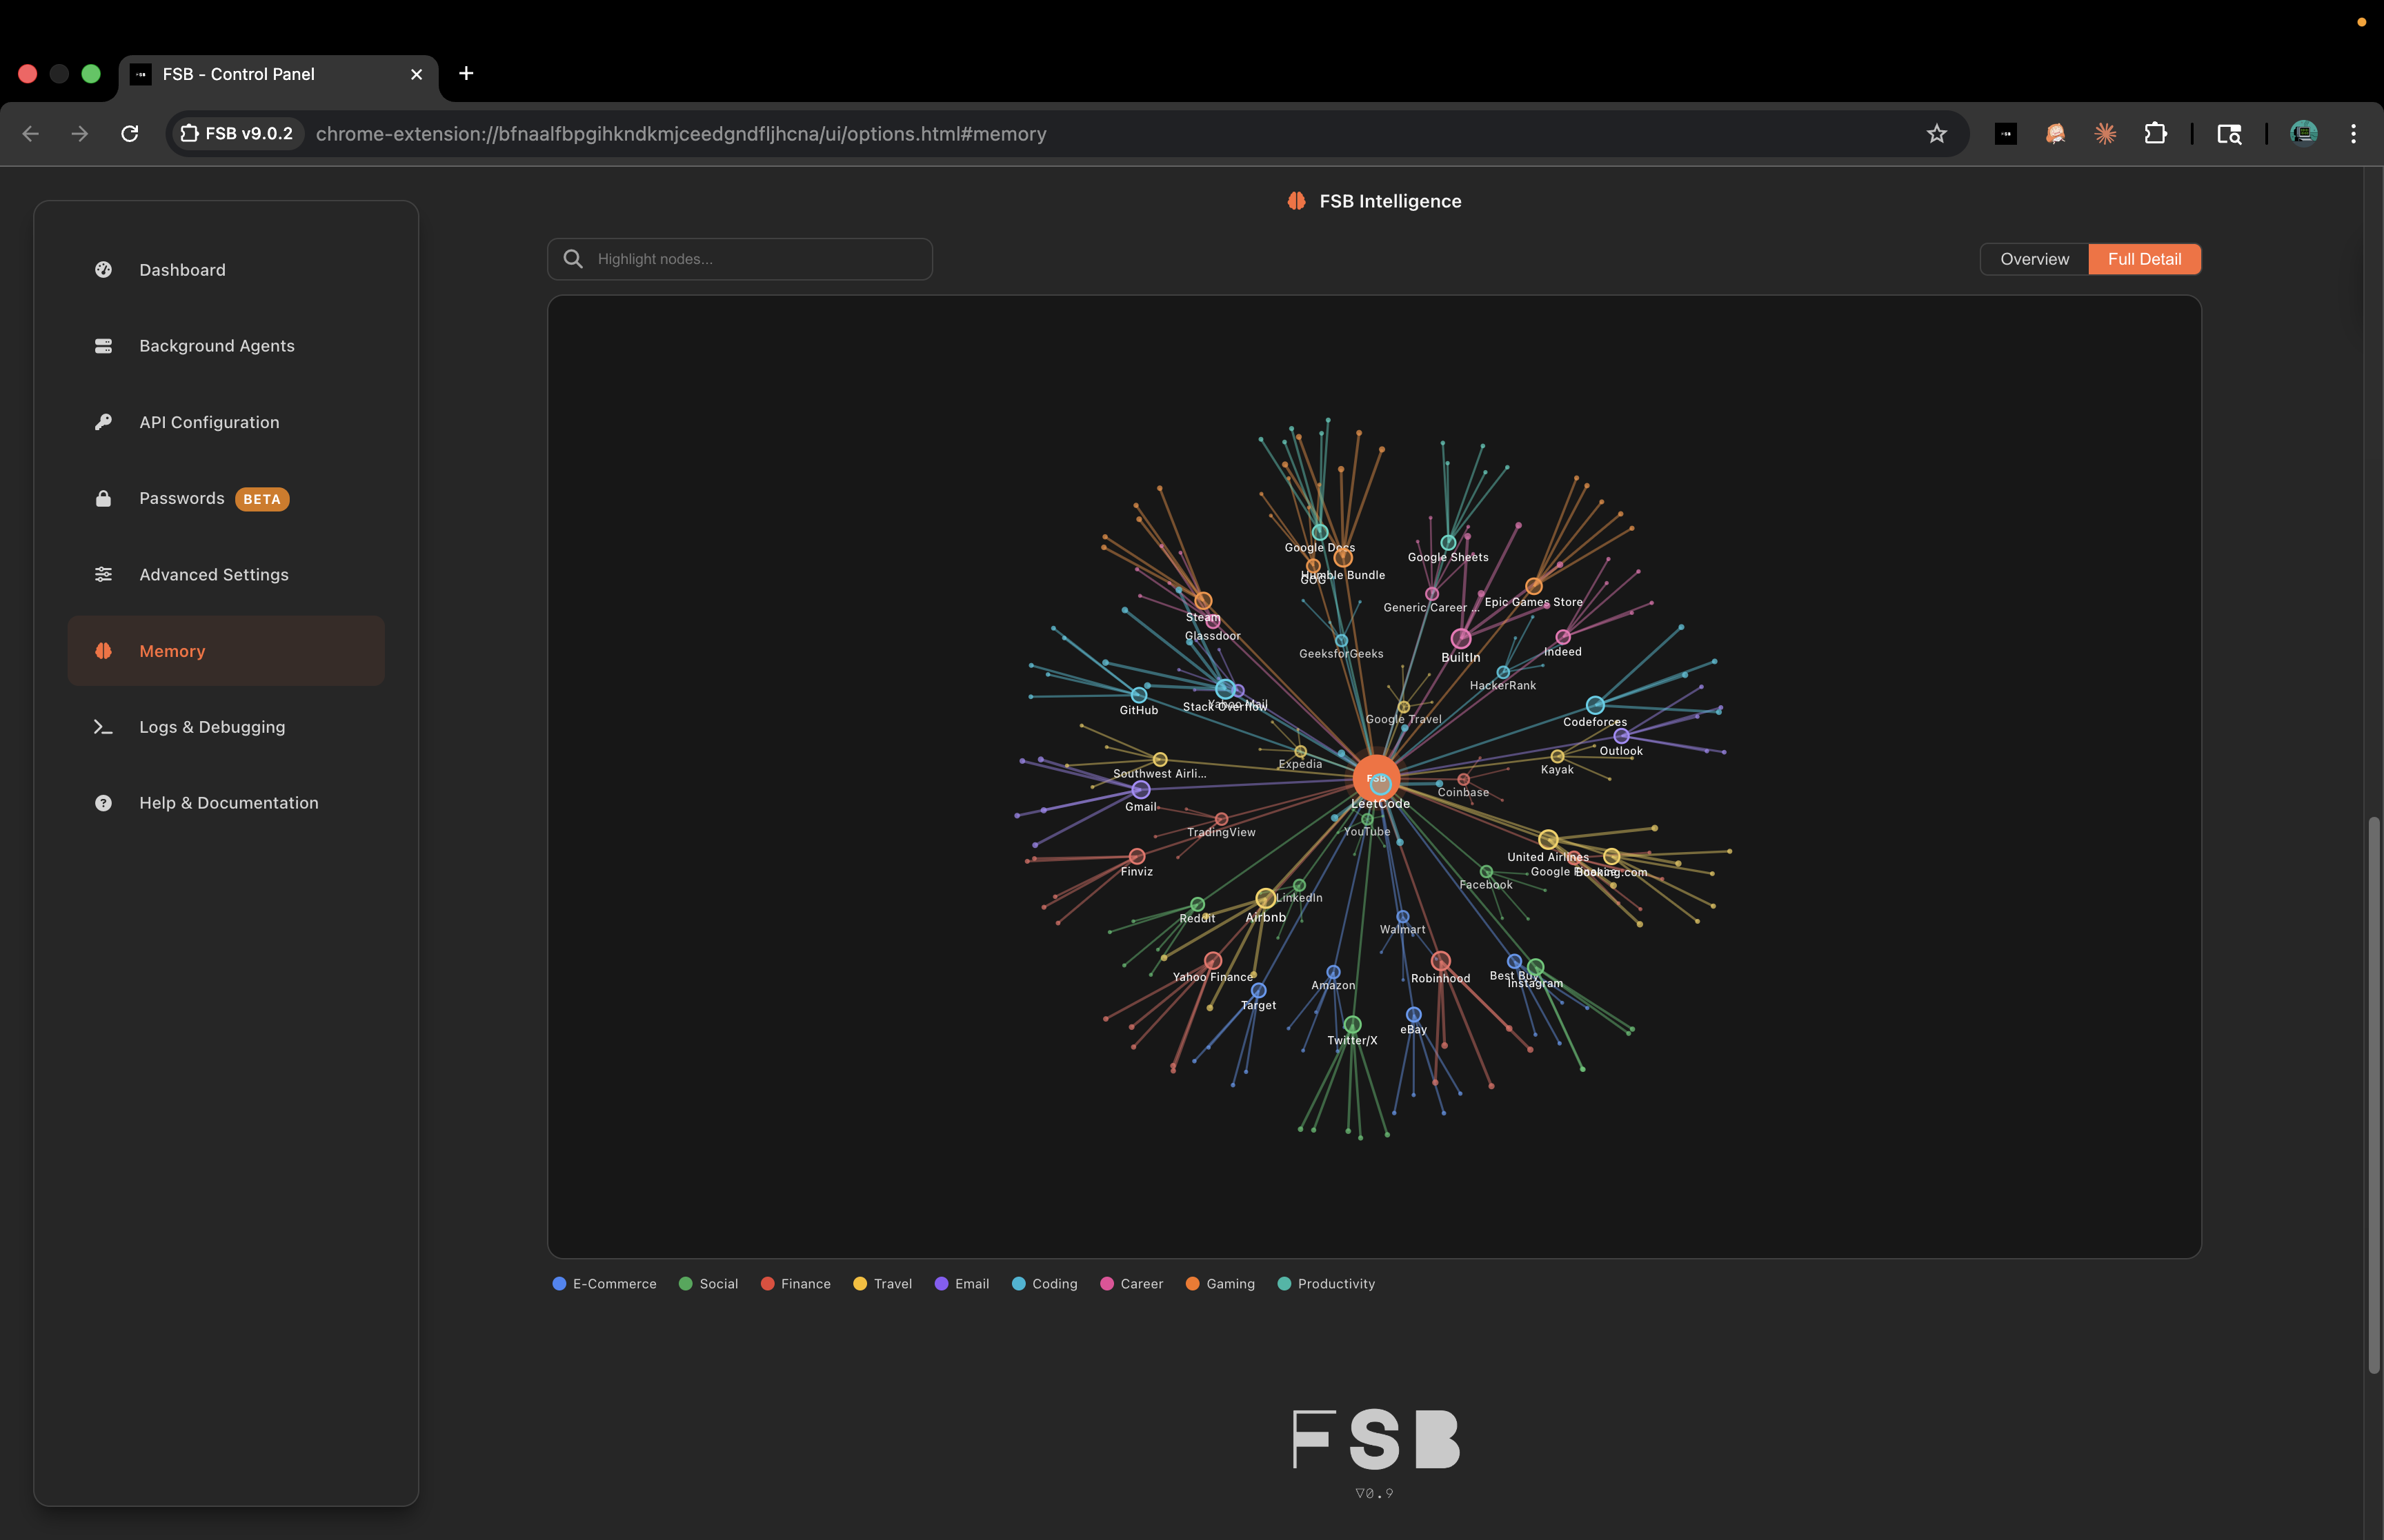Select the TradingView node

pyautogui.click(x=1222, y=819)
